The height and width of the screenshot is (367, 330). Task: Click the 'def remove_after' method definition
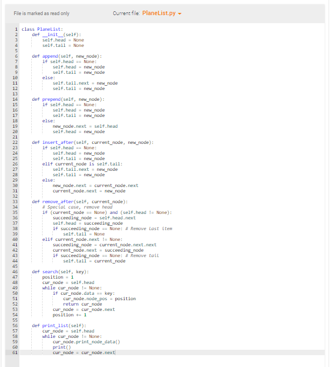point(80,202)
